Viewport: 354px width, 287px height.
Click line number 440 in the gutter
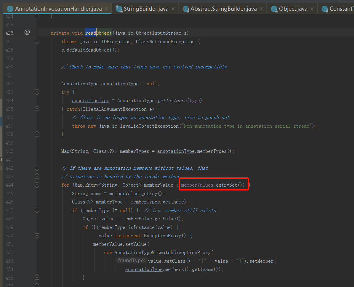tap(9, 151)
